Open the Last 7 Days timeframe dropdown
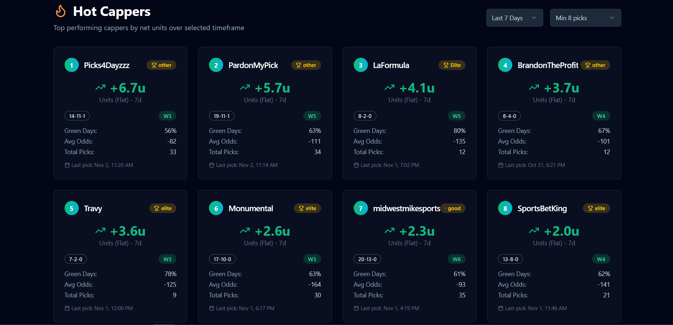The image size is (673, 325). (x=514, y=18)
